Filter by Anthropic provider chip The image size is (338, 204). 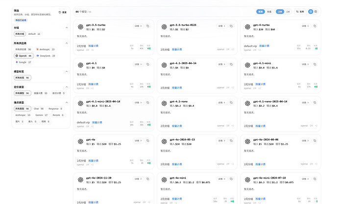[46, 49]
